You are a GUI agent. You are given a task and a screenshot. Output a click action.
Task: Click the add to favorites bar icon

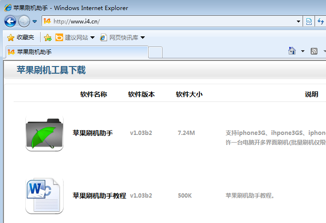tap(47, 37)
